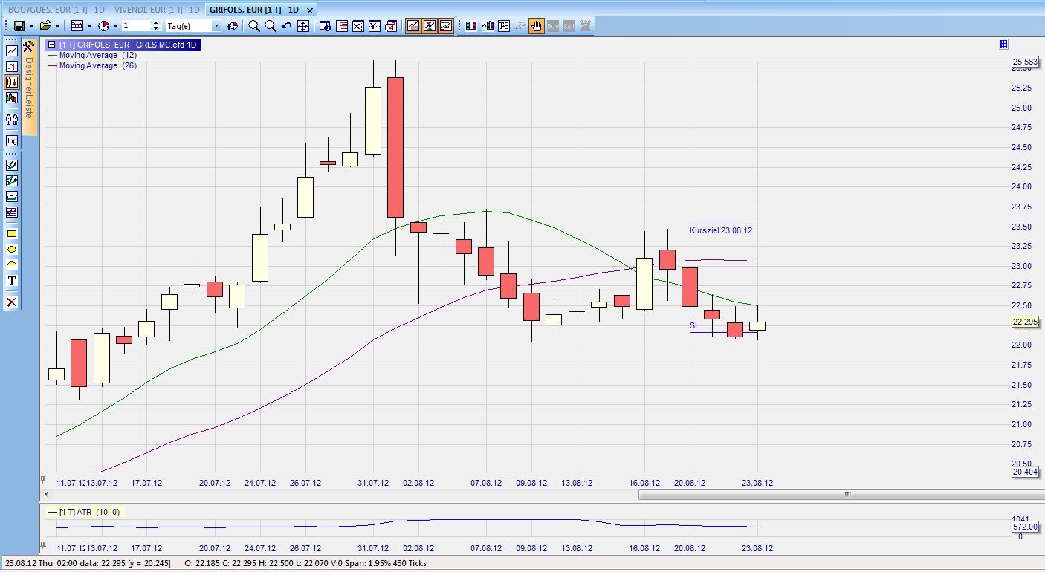This screenshot has height=572, width=1045.
Task: Pick the yellow rectangle drawing tool
Action: pos(12,234)
